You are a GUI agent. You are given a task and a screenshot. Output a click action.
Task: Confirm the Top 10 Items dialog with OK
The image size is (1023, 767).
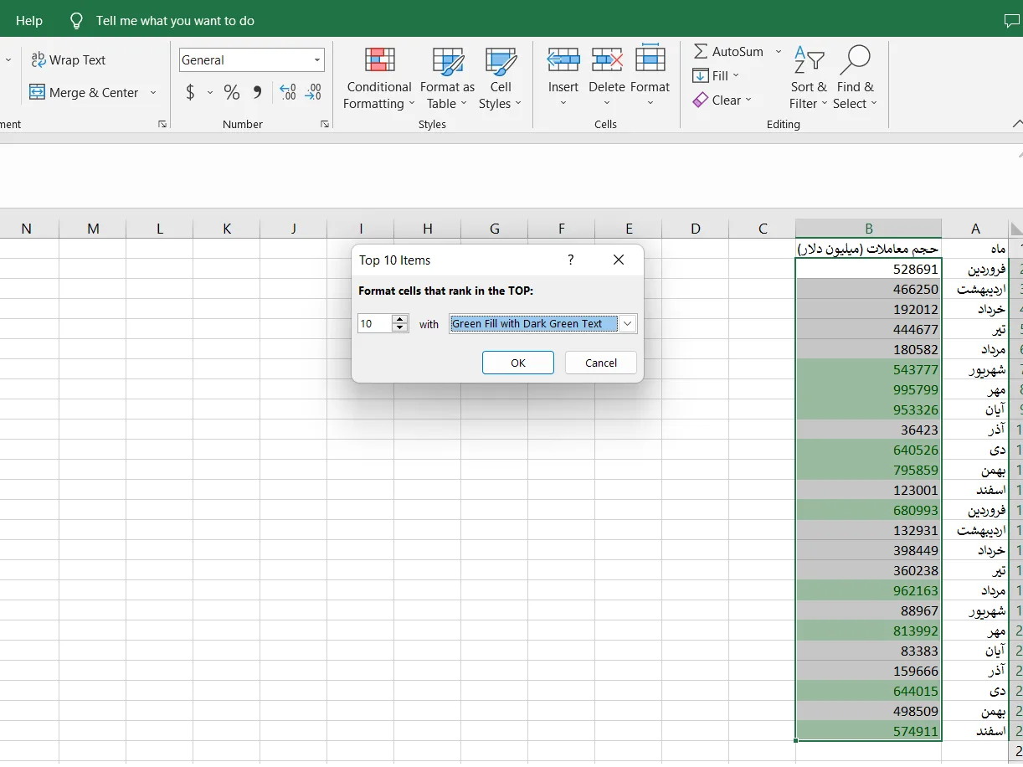pos(518,363)
